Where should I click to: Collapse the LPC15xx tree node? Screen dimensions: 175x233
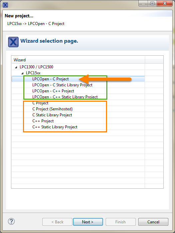tap(22, 73)
